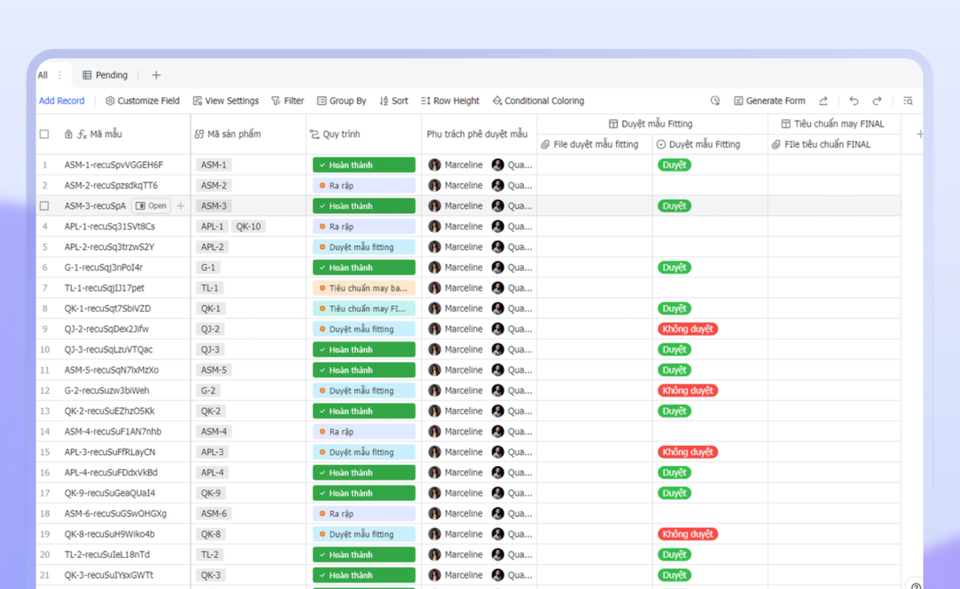Open the Group By dropdown

(342, 101)
